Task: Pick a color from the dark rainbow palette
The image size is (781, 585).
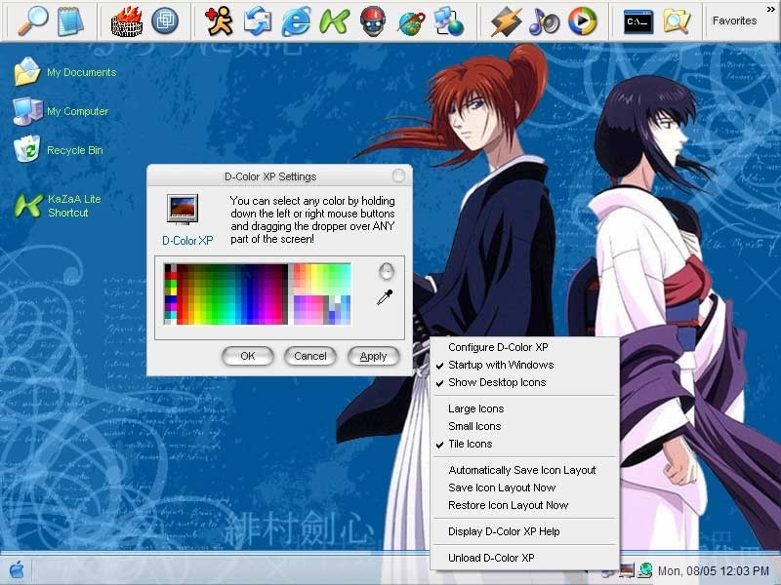Action: tap(232, 294)
